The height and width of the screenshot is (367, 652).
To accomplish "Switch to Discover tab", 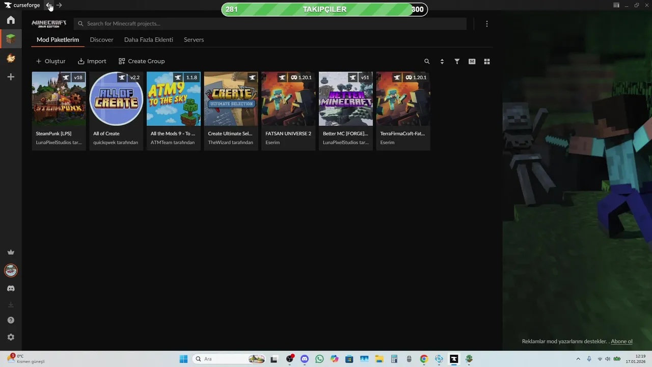I will point(101,40).
